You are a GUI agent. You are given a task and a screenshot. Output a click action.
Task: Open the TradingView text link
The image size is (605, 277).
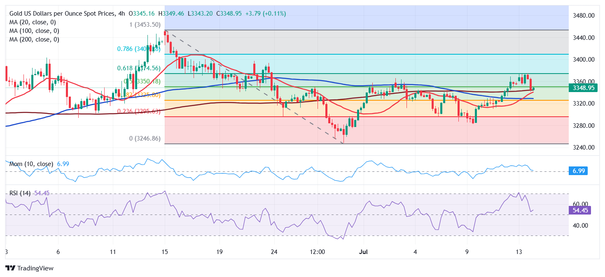click(35, 268)
